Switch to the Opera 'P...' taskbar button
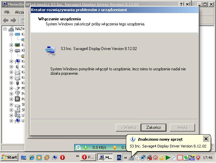 click(x=88, y=157)
